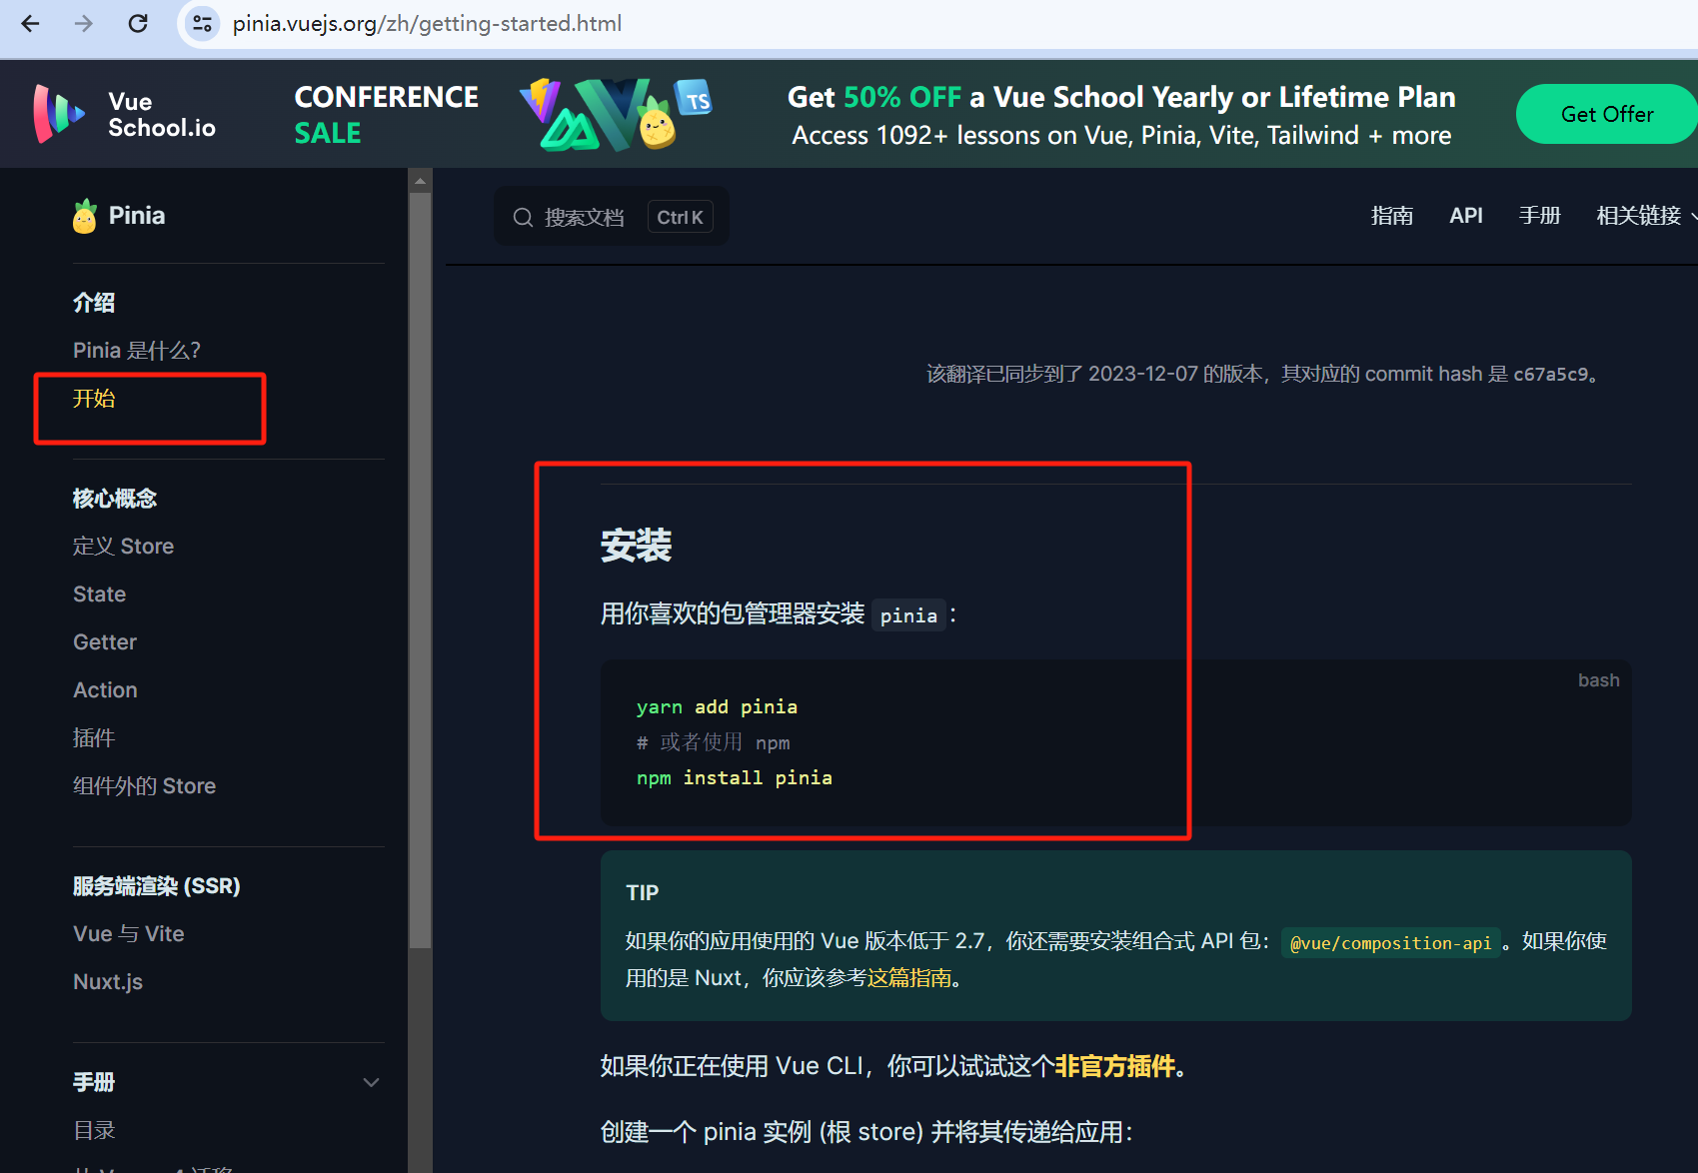Collapse the 手册 section in sidebar

tap(370, 1082)
